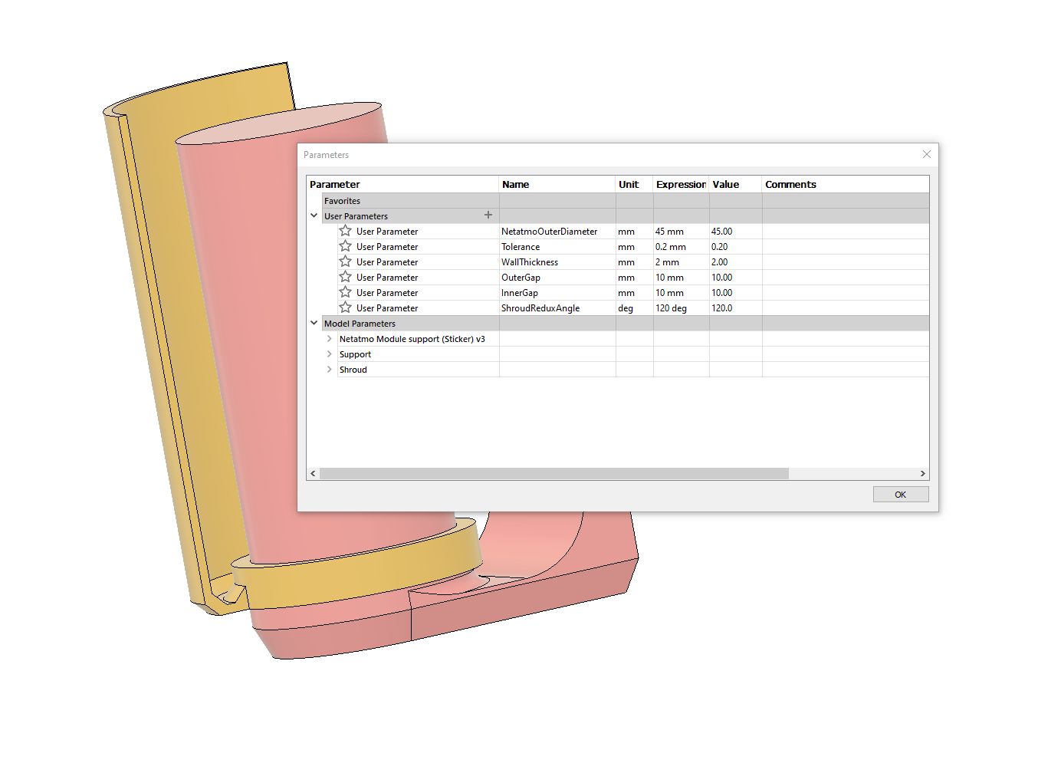This screenshot has height=763, width=1061.
Task: Toggle favorite star for Tolerance parameter
Action: pos(346,246)
